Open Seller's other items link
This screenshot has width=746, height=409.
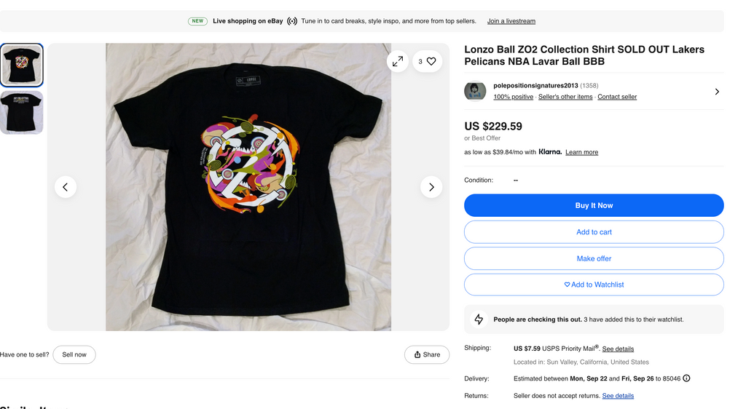coord(565,97)
